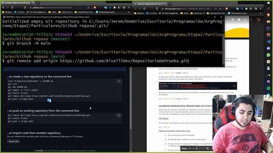Open Imported from Chrome folder in GitHub window
Image resolution: width=273 pixels, height=153 pixels.
[84, 12]
